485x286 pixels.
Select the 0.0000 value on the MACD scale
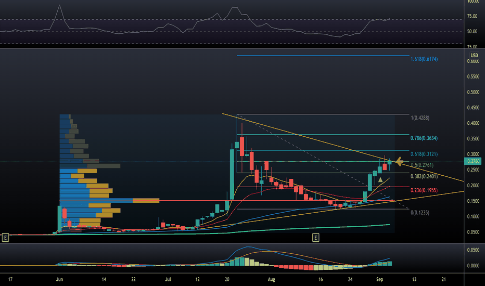point(473,266)
